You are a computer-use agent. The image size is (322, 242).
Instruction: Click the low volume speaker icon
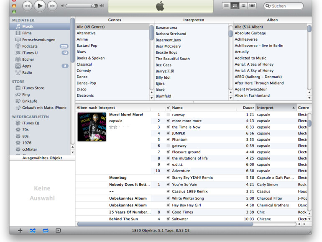pyautogui.click(x=63, y=6)
